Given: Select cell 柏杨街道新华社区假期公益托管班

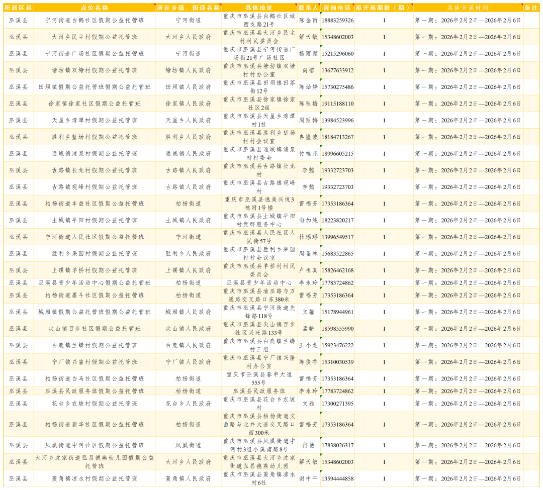Looking at the screenshot, I should 95,424.
